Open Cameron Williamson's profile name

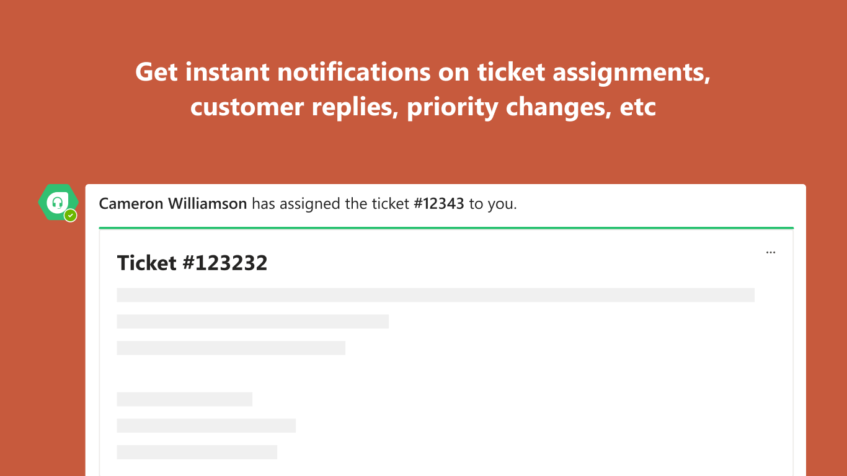click(x=173, y=204)
